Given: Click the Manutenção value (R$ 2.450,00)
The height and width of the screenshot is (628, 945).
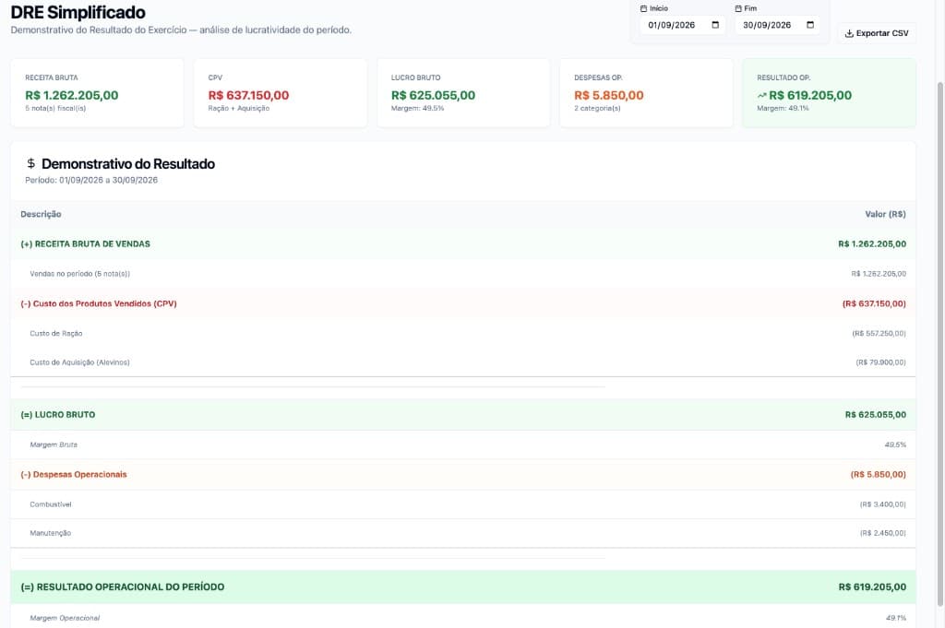Looking at the screenshot, I should pos(883,533).
